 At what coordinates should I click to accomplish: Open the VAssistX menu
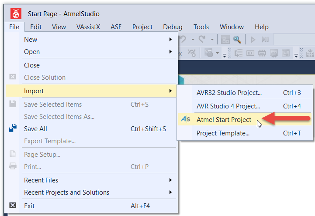tap(88, 27)
